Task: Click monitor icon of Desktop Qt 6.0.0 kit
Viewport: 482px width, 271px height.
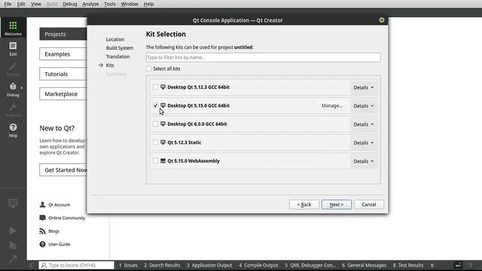Action: click(163, 124)
